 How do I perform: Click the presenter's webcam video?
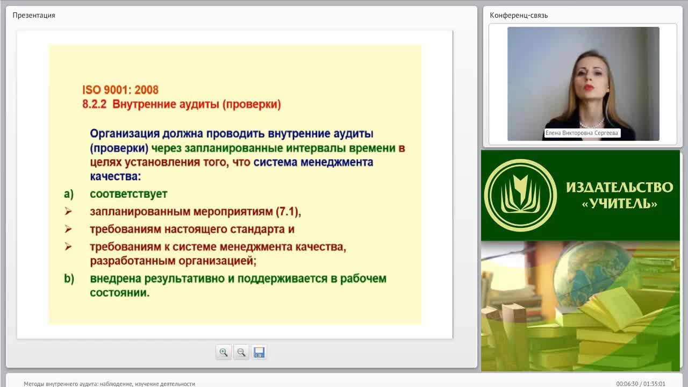point(583,84)
